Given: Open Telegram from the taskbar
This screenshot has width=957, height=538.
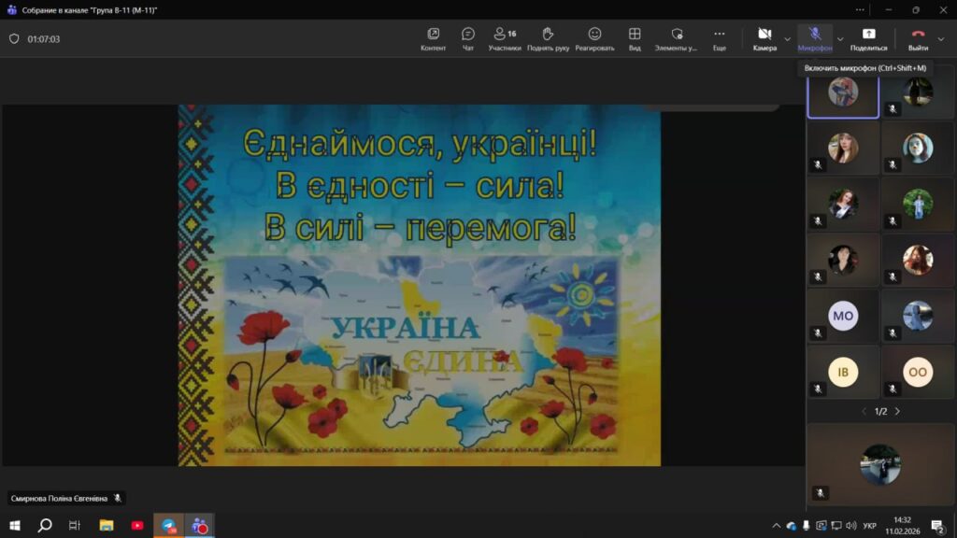Looking at the screenshot, I should tap(168, 526).
